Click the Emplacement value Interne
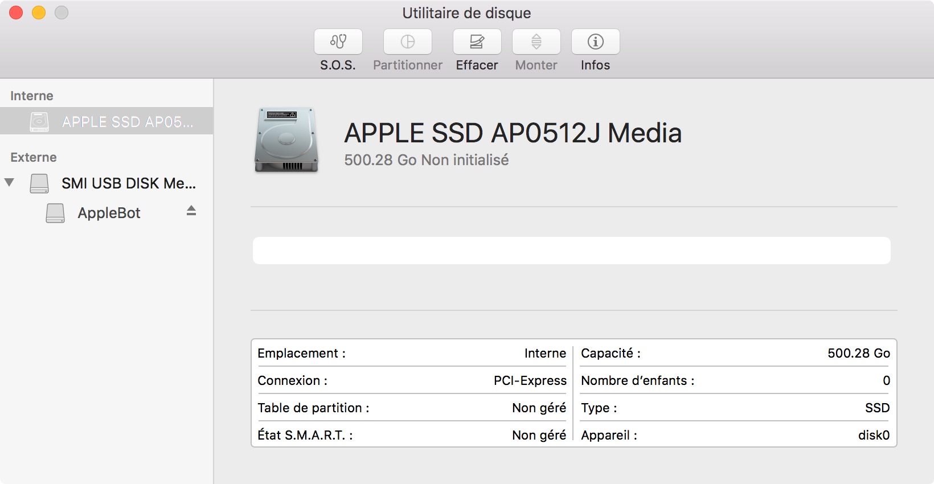The image size is (934, 484). [x=545, y=353]
